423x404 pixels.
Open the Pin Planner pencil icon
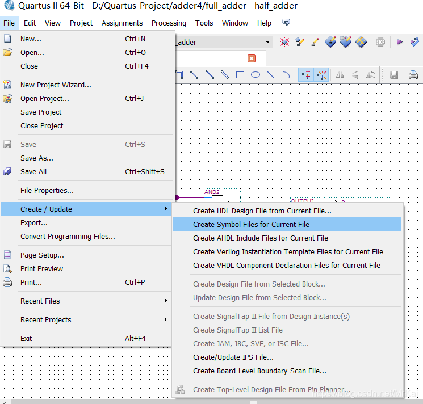coord(315,42)
